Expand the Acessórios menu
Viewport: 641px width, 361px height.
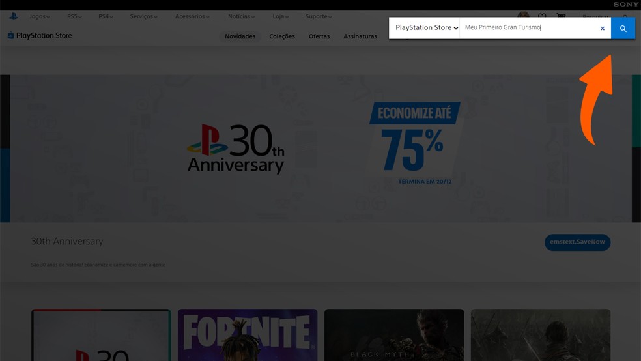click(x=192, y=16)
